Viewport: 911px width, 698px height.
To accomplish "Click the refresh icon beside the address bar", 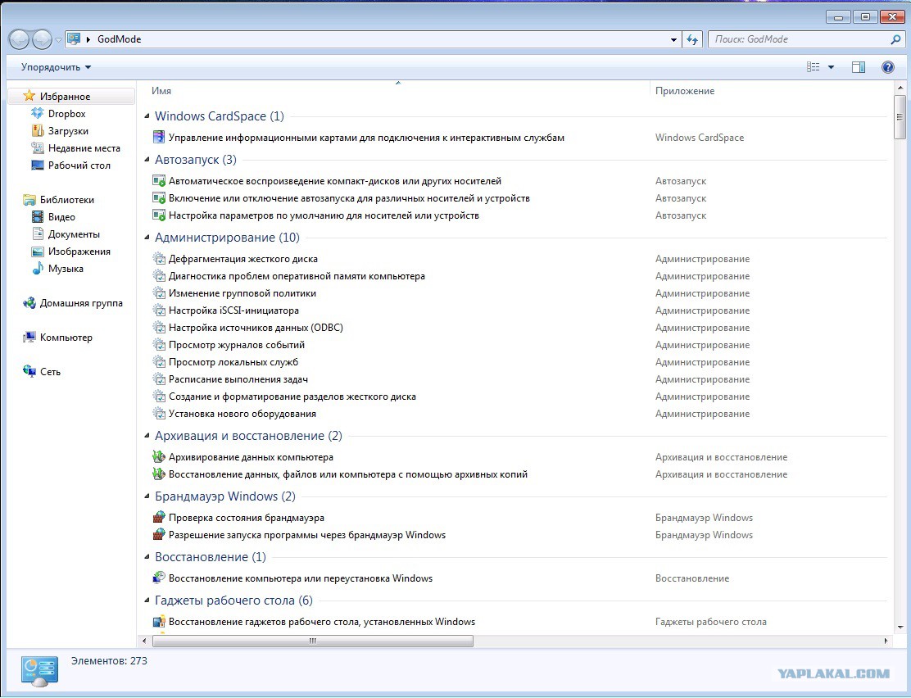I will 692,39.
